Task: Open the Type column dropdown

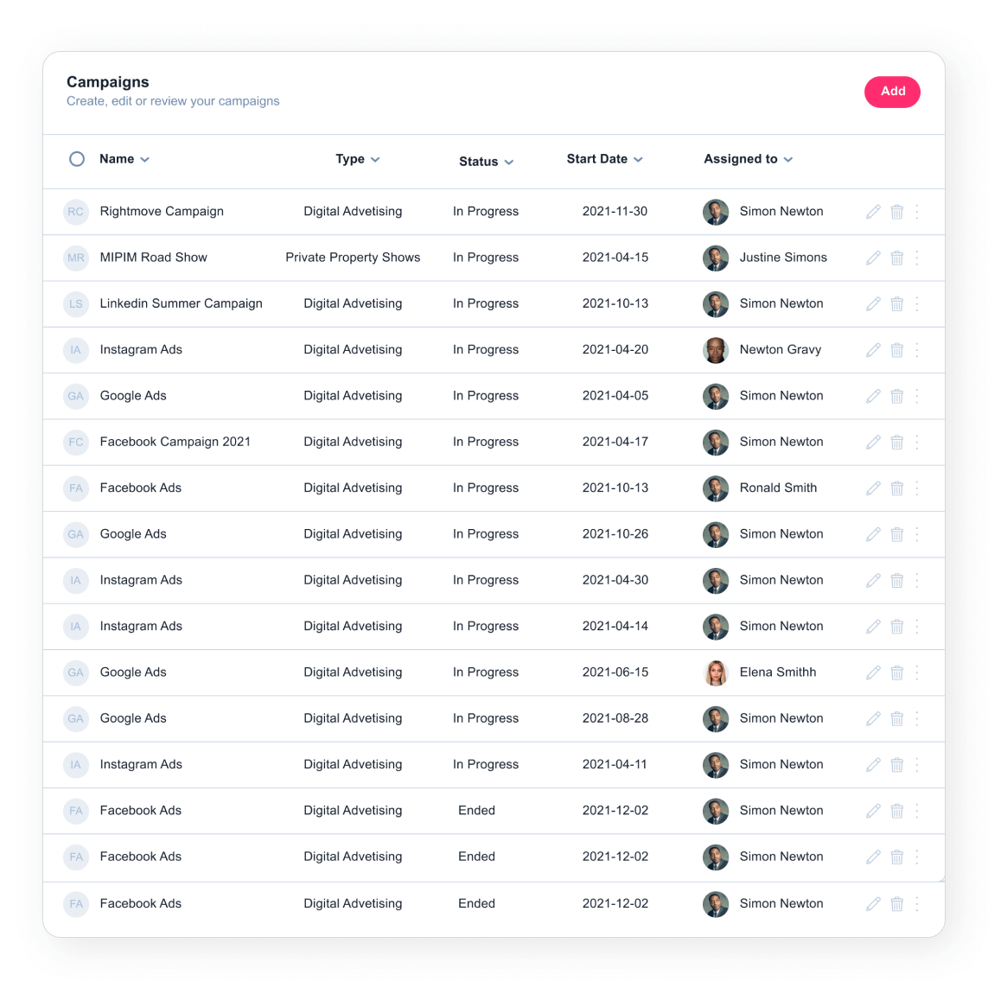Action: tap(375, 159)
